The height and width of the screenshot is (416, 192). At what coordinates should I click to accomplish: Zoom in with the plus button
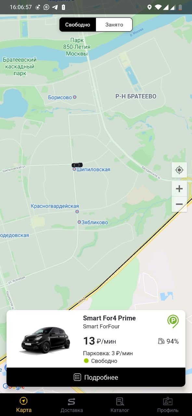coord(179,189)
